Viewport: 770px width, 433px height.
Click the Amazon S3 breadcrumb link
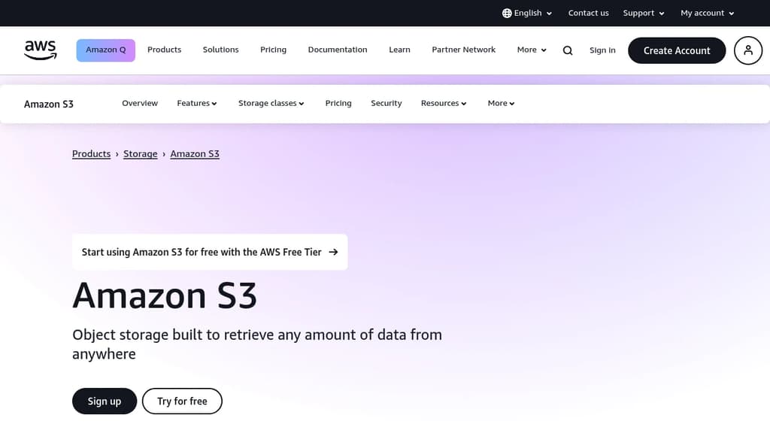195,153
